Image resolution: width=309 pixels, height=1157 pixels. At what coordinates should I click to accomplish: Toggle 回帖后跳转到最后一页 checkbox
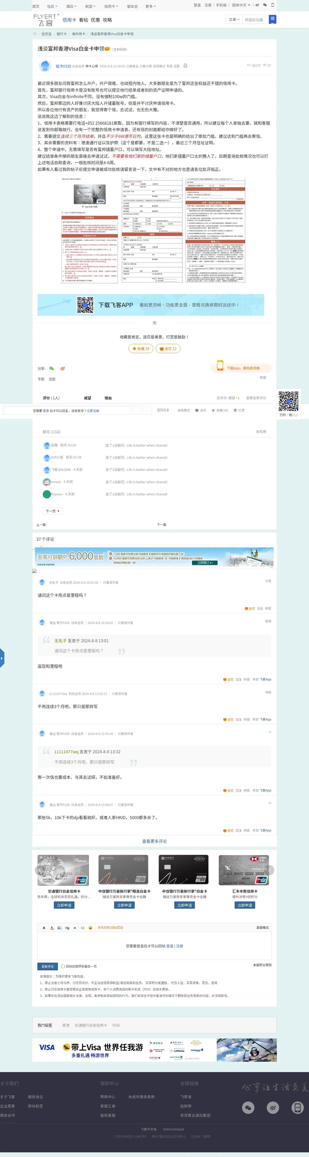coord(63,966)
